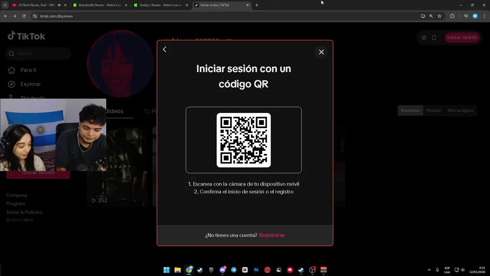Open the Registrarse link

pos(272,235)
